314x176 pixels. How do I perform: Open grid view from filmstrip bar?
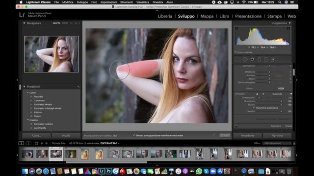coord(37,143)
